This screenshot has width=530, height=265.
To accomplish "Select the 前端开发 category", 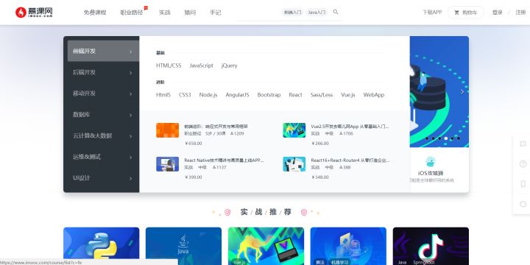I will click(x=103, y=51).
